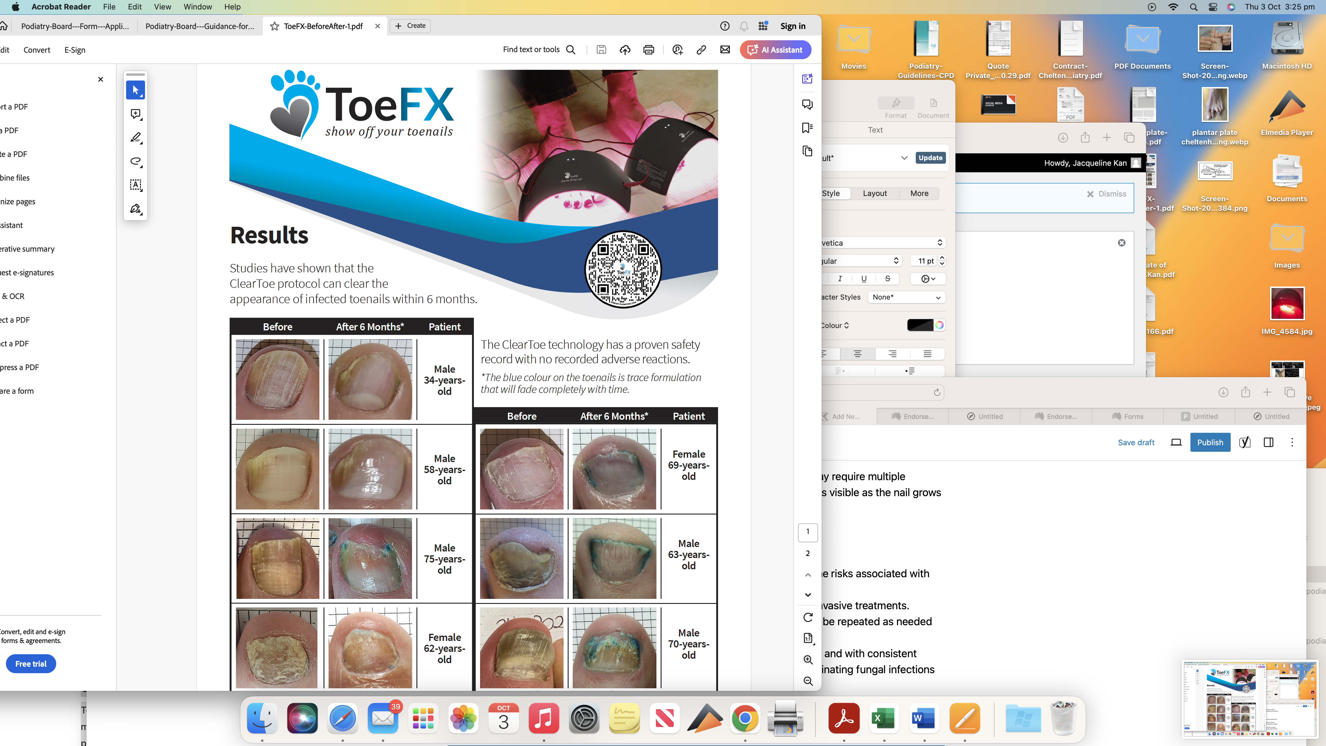The width and height of the screenshot is (1326, 746).
Task: Open advanced text gear options dropdown
Action: (x=928, y=279)
